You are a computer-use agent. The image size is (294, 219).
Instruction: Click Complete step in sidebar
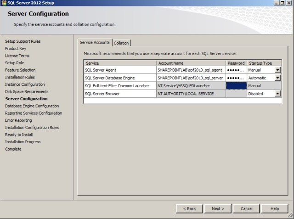13,149
